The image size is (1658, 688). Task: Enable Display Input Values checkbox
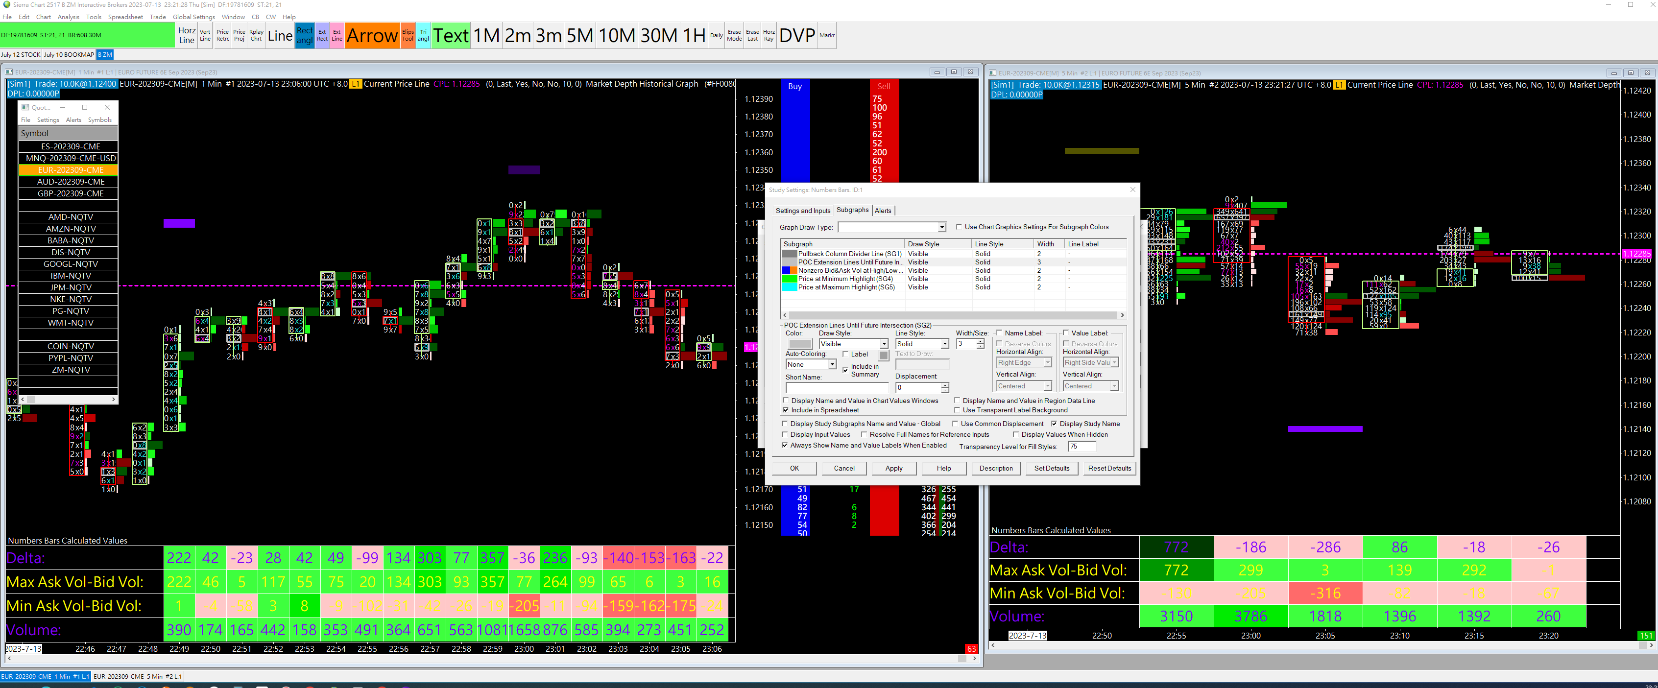click(x=785, y=435)
